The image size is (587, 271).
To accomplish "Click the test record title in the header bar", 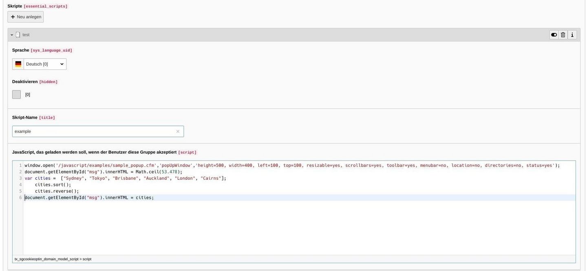I will [x=26, y=35].
